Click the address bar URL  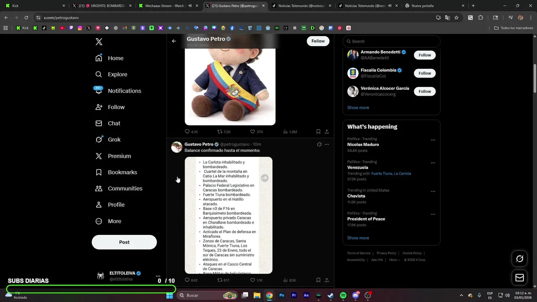point(61,18)
